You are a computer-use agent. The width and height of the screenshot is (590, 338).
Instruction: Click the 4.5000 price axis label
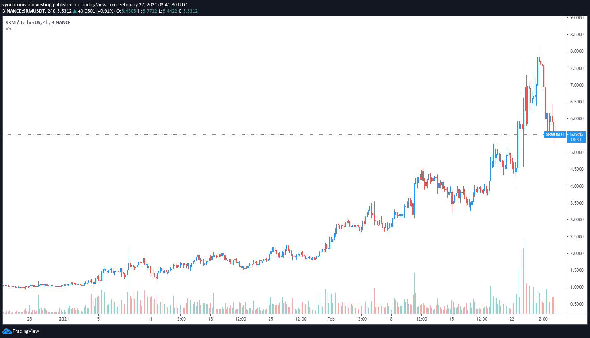pyautogui.click(x=577, y=169)
